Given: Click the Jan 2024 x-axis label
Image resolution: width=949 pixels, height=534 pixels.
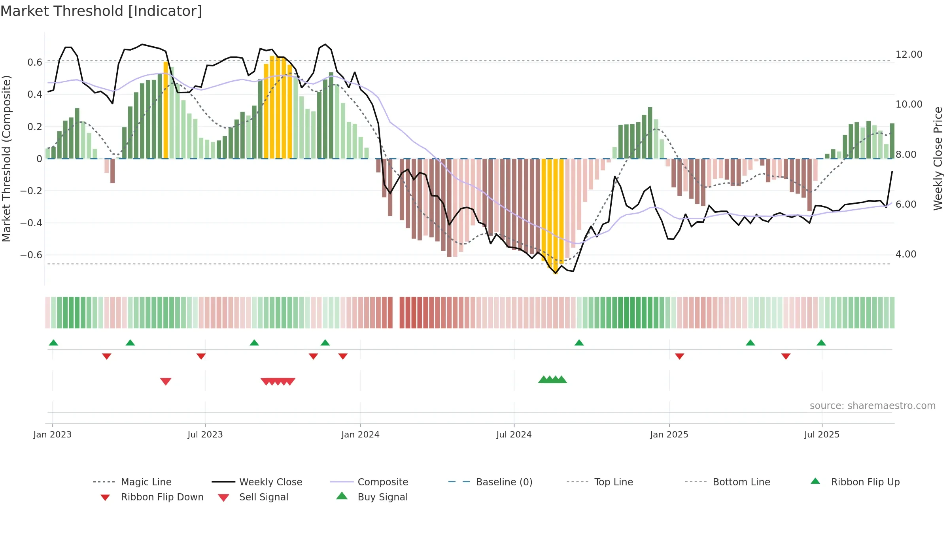Looking at the screenshot, I should (x=360, y=435).
